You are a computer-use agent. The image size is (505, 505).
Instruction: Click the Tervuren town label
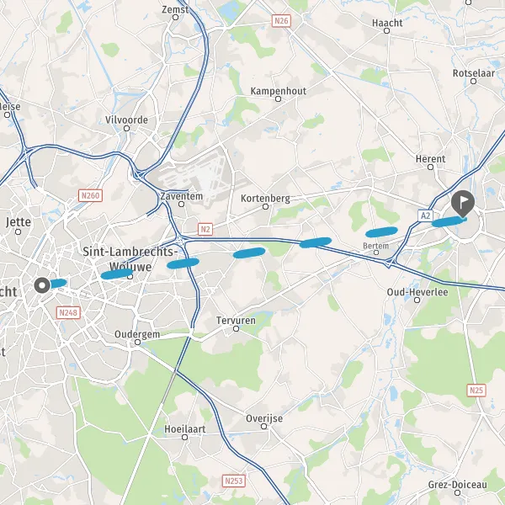pyautogui.click(x=236, y=321)
